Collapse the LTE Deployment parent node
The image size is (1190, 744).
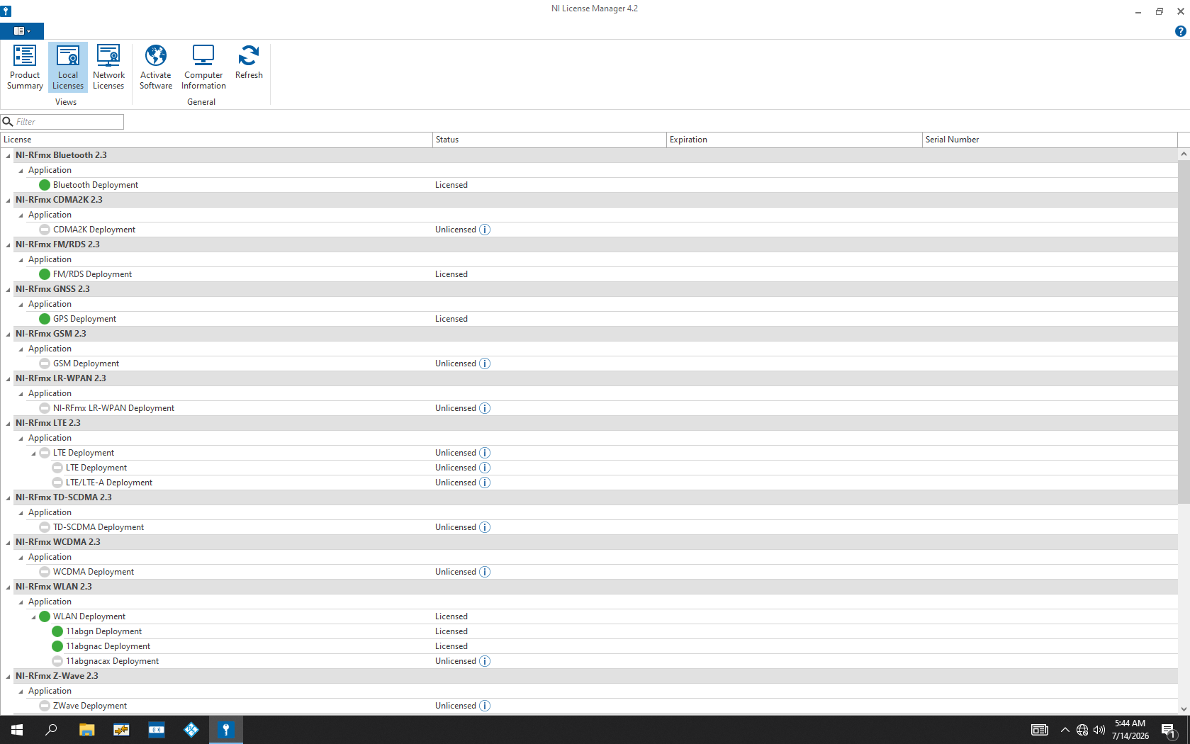coord(34,453)
